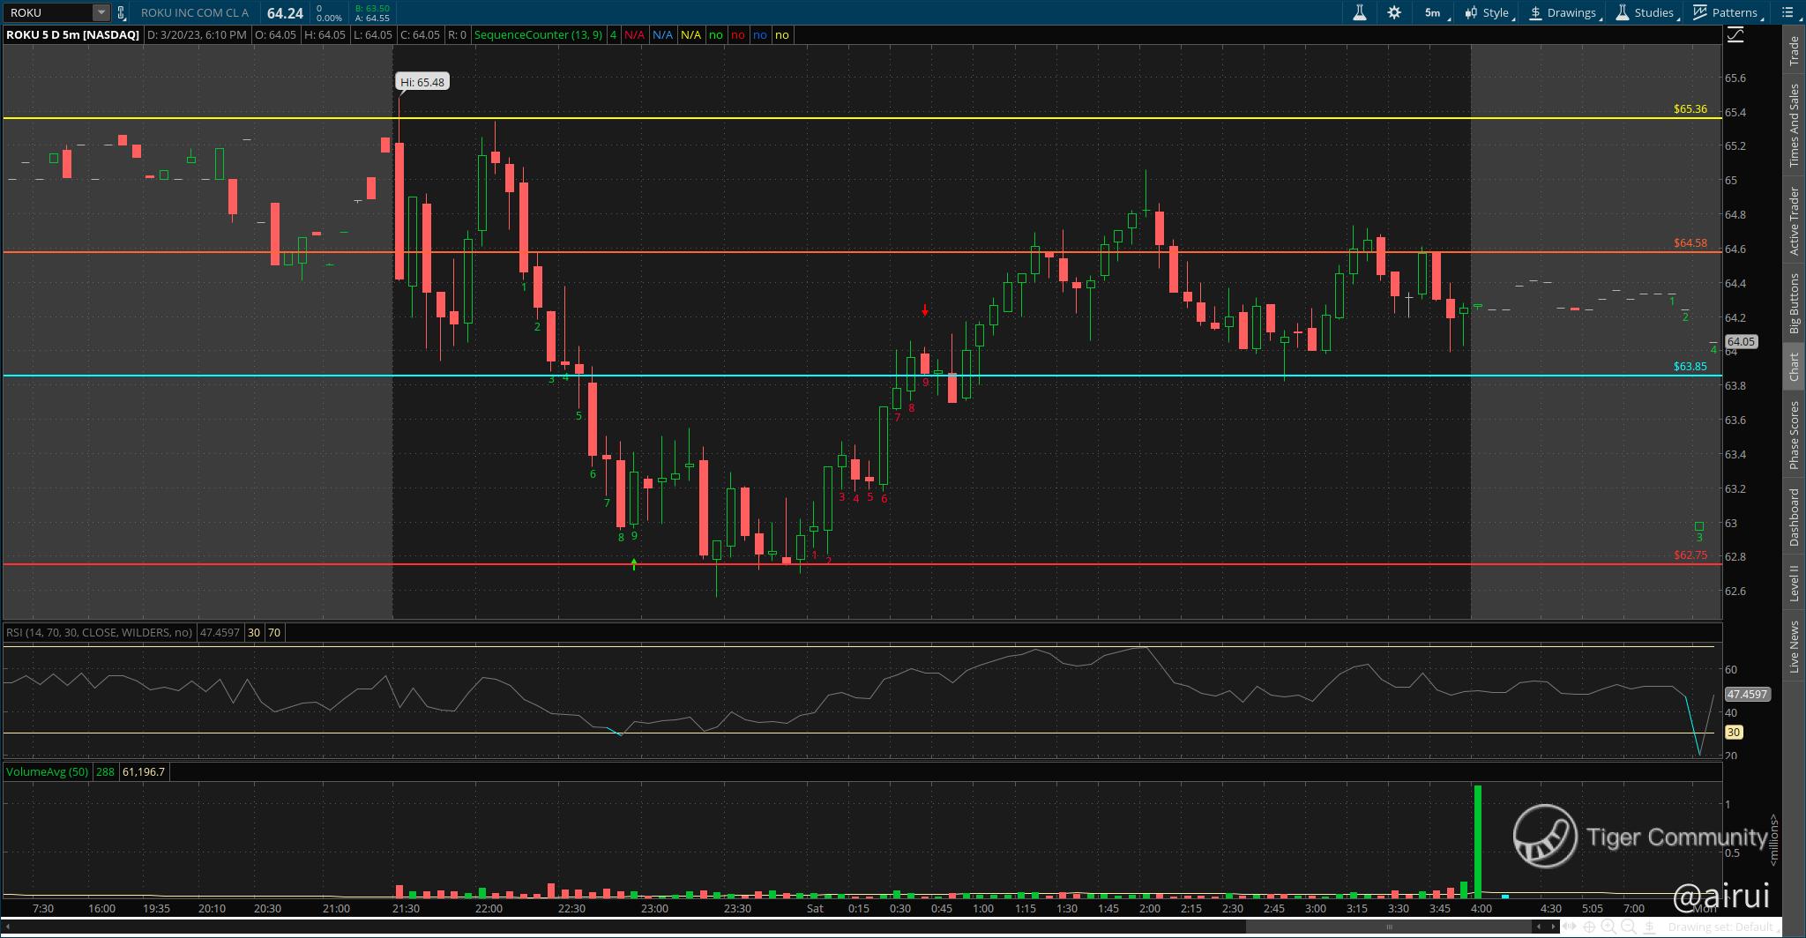Click the crosshair pan icon
The height and width of the screenshot is (938, 1806).
tap(1589, 927)
